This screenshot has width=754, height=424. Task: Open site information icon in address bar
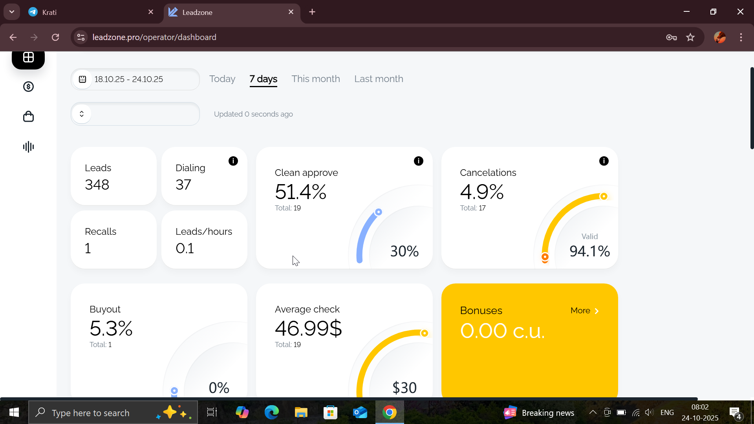coord(81,37)
